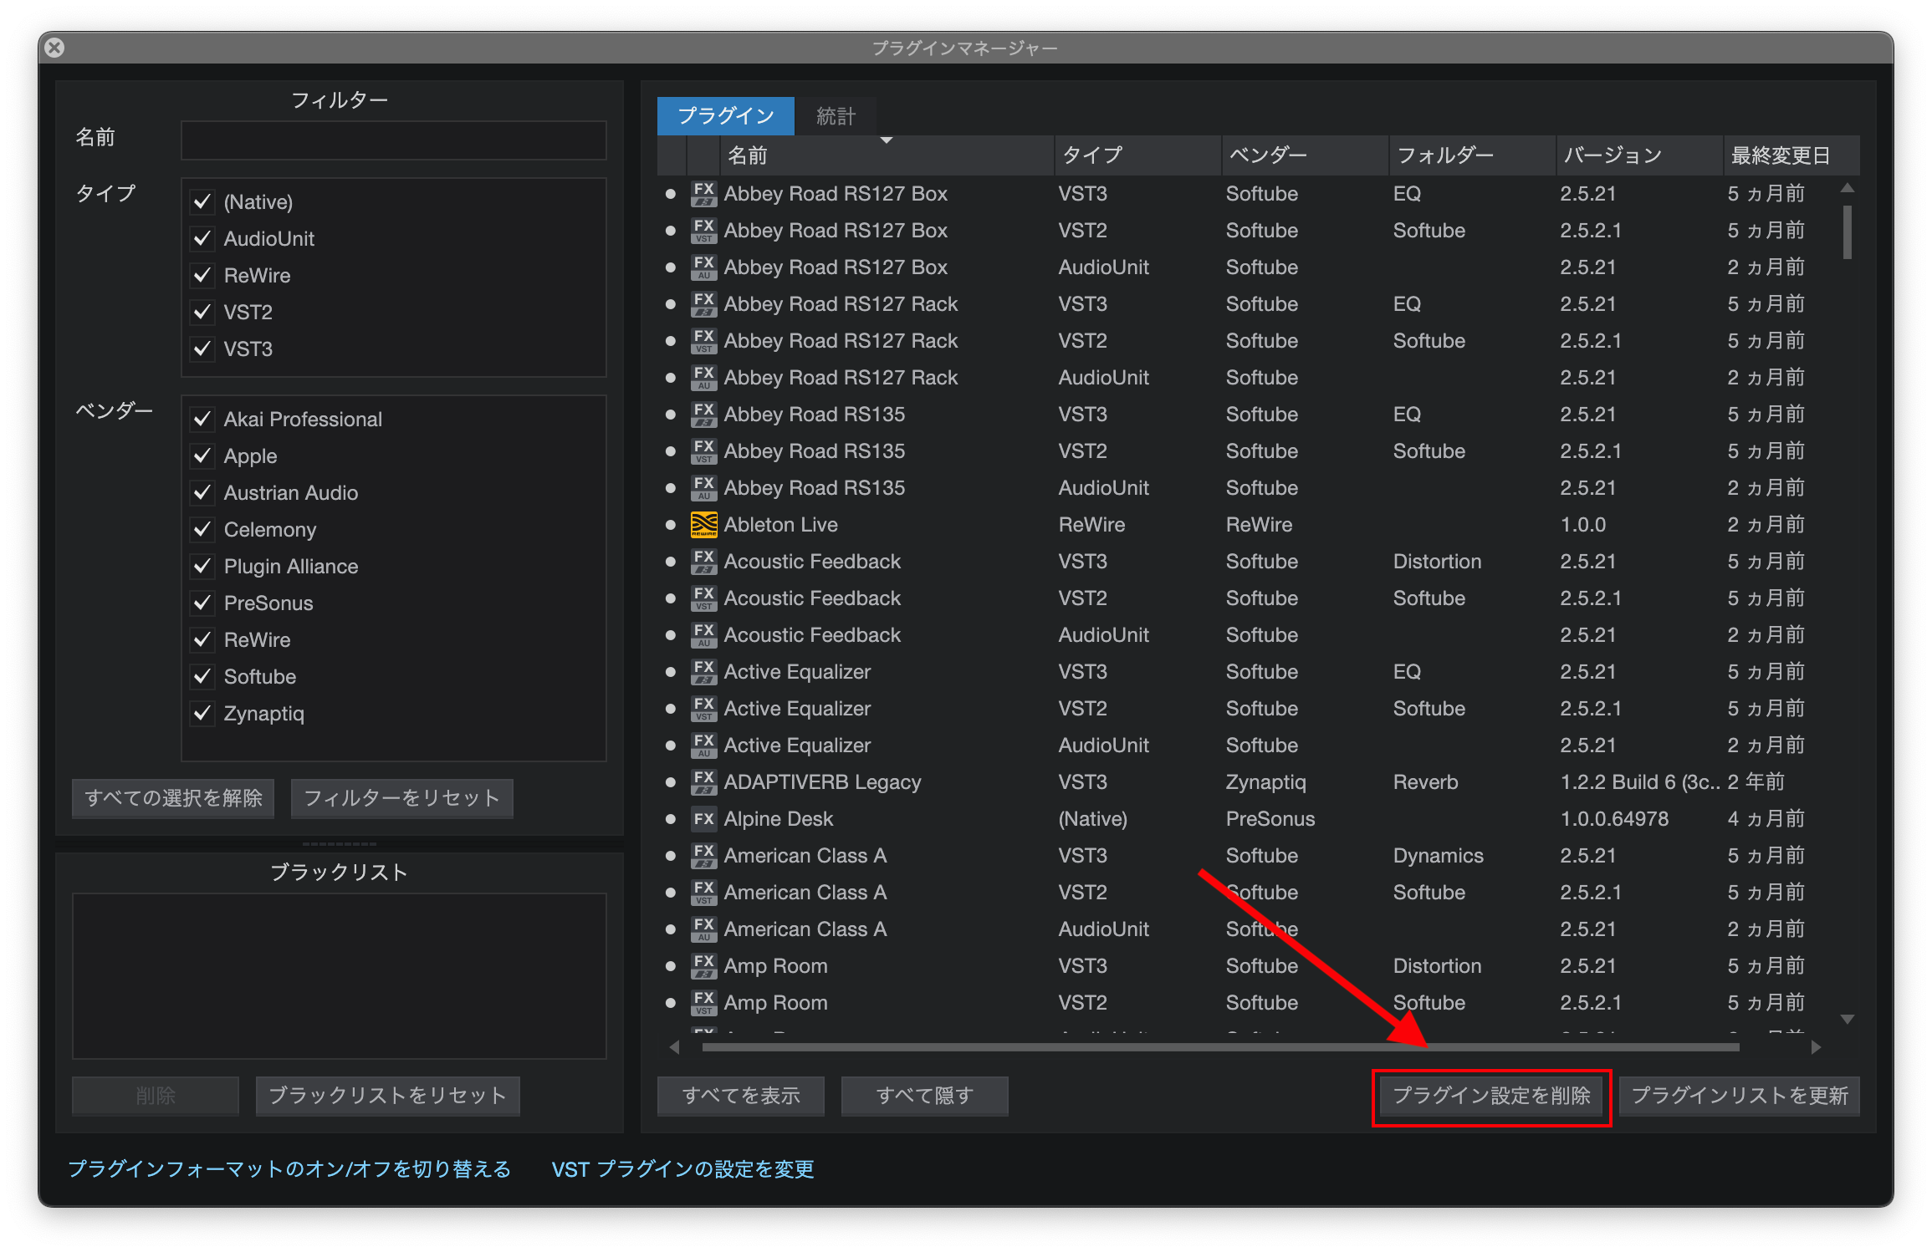Click the フィルターをリセット button

tap(401, 798)
